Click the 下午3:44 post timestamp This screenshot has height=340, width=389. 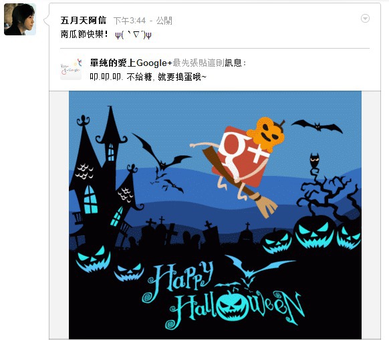point(130,21)
